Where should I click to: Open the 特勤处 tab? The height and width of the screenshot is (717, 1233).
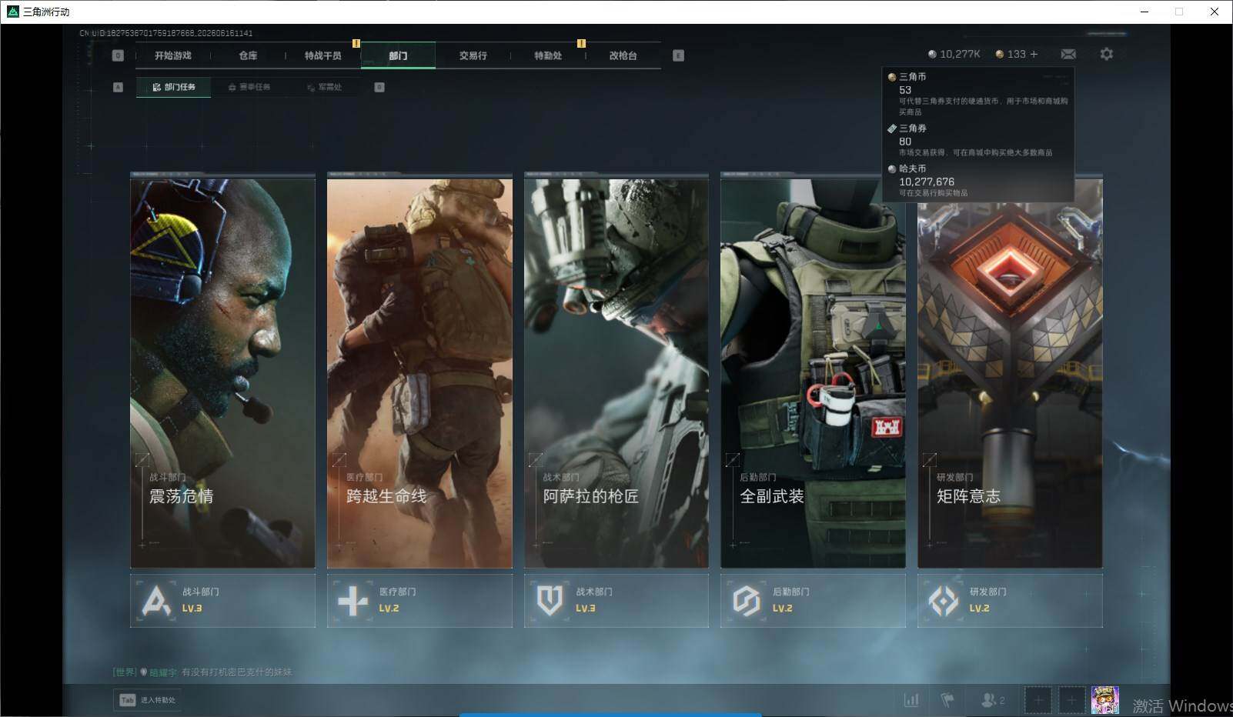click(548, 55)
